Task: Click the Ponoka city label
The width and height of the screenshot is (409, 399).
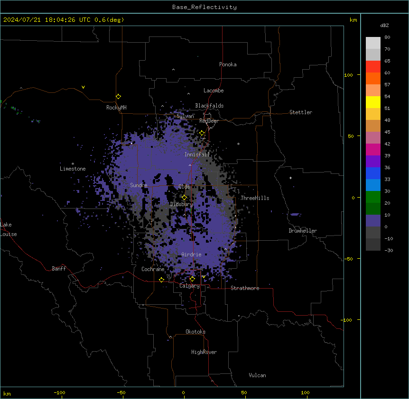Action: (228, 64)
